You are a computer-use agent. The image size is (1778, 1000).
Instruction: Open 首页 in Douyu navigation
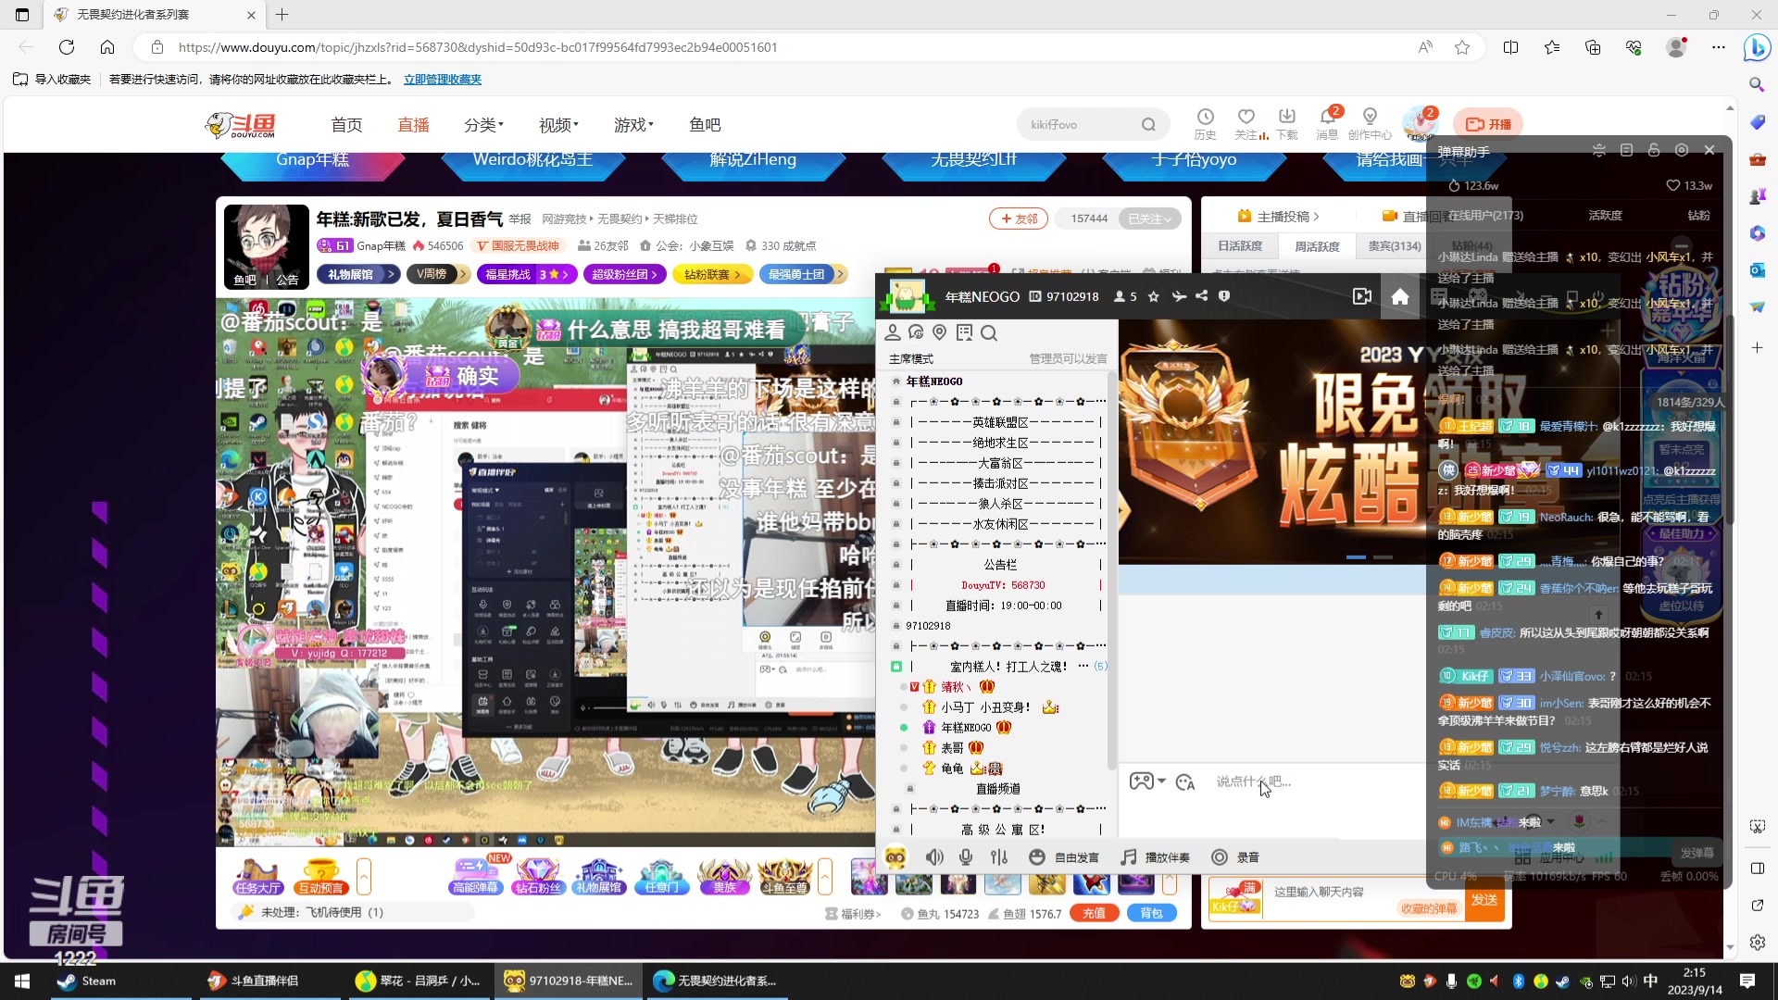346,125
